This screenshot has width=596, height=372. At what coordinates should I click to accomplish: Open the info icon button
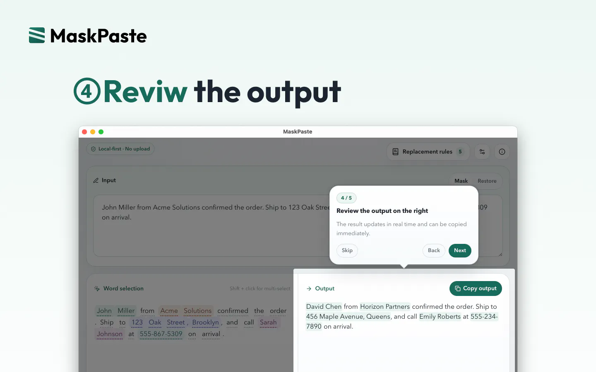(502, 152)
